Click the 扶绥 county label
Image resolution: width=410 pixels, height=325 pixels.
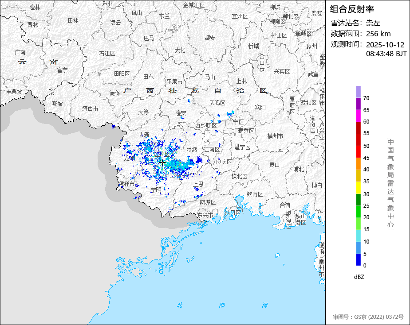(x=192, y=150)
